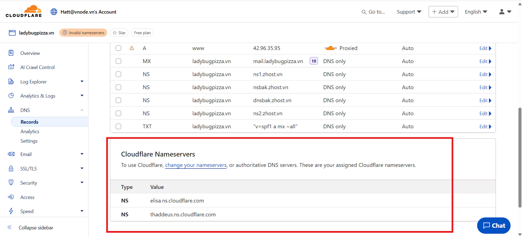Expand the Log Explorer submenu arrow

(x=82, y=81)
